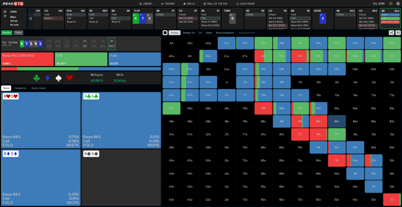Viewport: 402px width, 207px height.
Task: Choose Raise 12.5 (100%) in the BB flop panel
Action: point(210,25)
